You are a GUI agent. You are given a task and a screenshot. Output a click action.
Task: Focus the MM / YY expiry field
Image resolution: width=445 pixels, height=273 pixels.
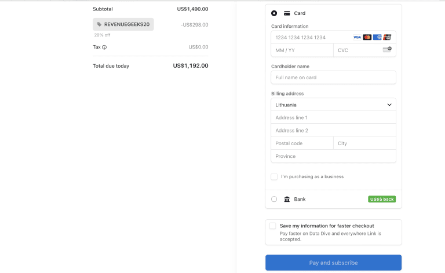point(302,50)
